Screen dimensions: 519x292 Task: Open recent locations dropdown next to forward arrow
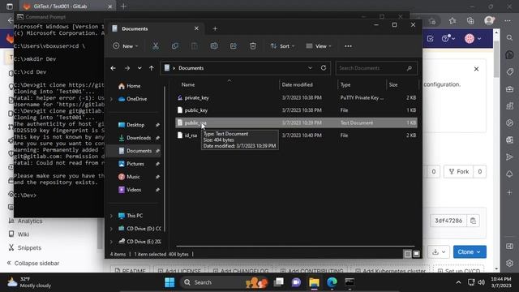[x=139, y=68]
